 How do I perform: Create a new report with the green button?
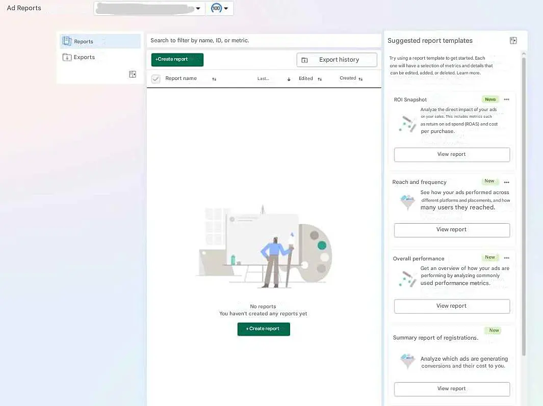tap(177, 60)
